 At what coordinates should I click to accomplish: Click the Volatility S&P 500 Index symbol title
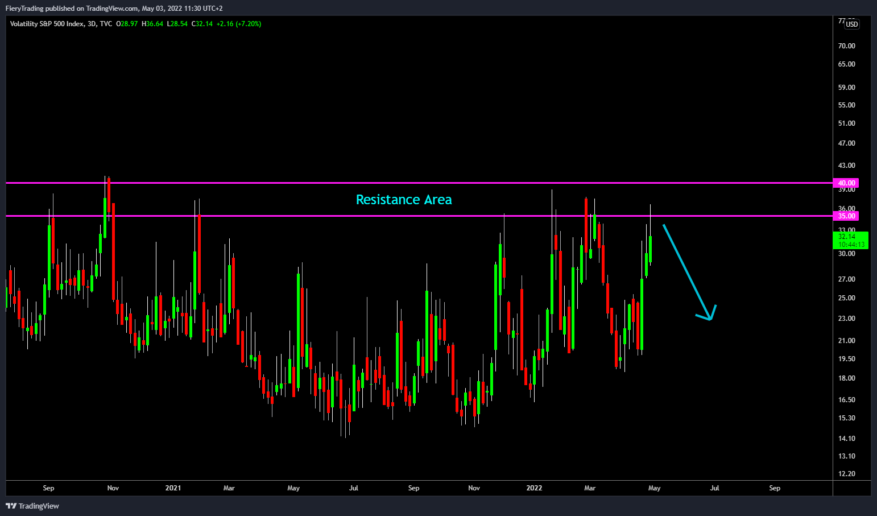coord(47,24)
